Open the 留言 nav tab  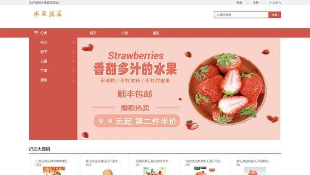(156, 33)
